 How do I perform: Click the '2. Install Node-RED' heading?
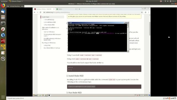coord(75,76)
